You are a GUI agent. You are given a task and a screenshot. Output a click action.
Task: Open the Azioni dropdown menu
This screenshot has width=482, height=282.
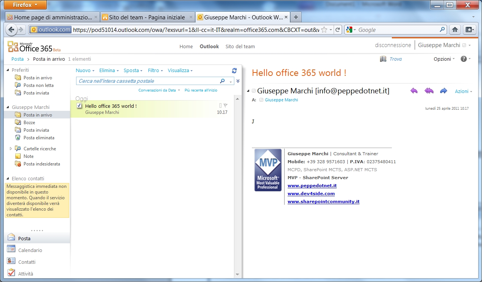point(463,91)
